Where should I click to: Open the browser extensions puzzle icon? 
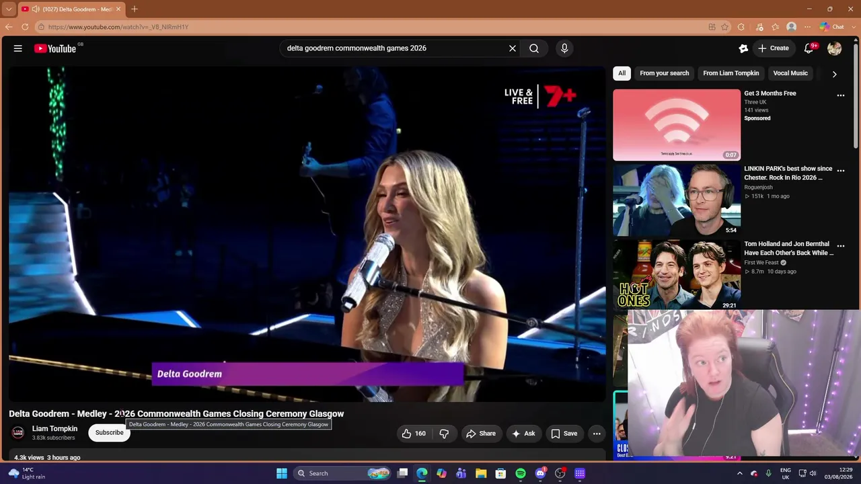(x=741, y=27)
